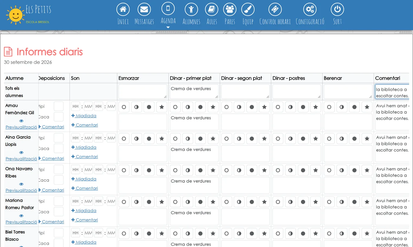Click Tots els alumnes Crema de verdures field
The height and width of the screenshot is (247, 413).
click(194, 91)
